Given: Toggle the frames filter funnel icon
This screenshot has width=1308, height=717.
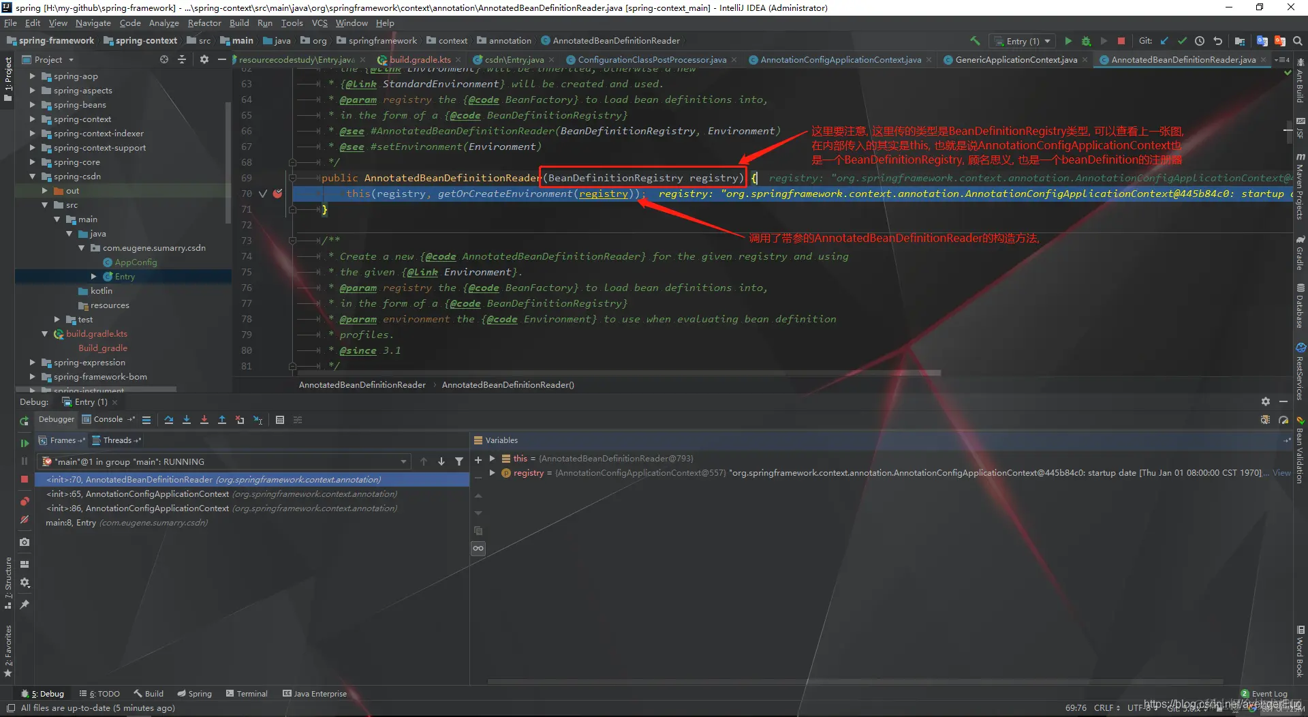Looking at the screenshot, I should coord(459,461).
